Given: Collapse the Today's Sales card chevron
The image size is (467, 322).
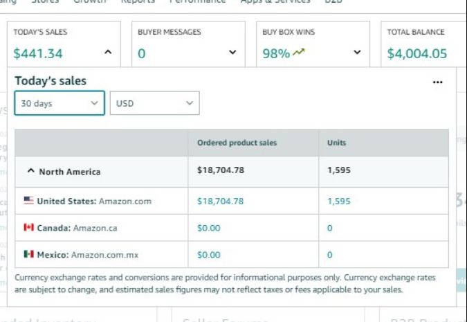Looking at the screenshot, I should [x=108, y=52].
